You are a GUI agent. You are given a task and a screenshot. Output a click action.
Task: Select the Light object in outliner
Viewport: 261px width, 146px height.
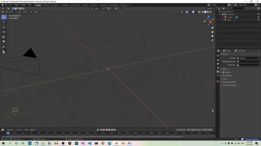coord(229,20)
